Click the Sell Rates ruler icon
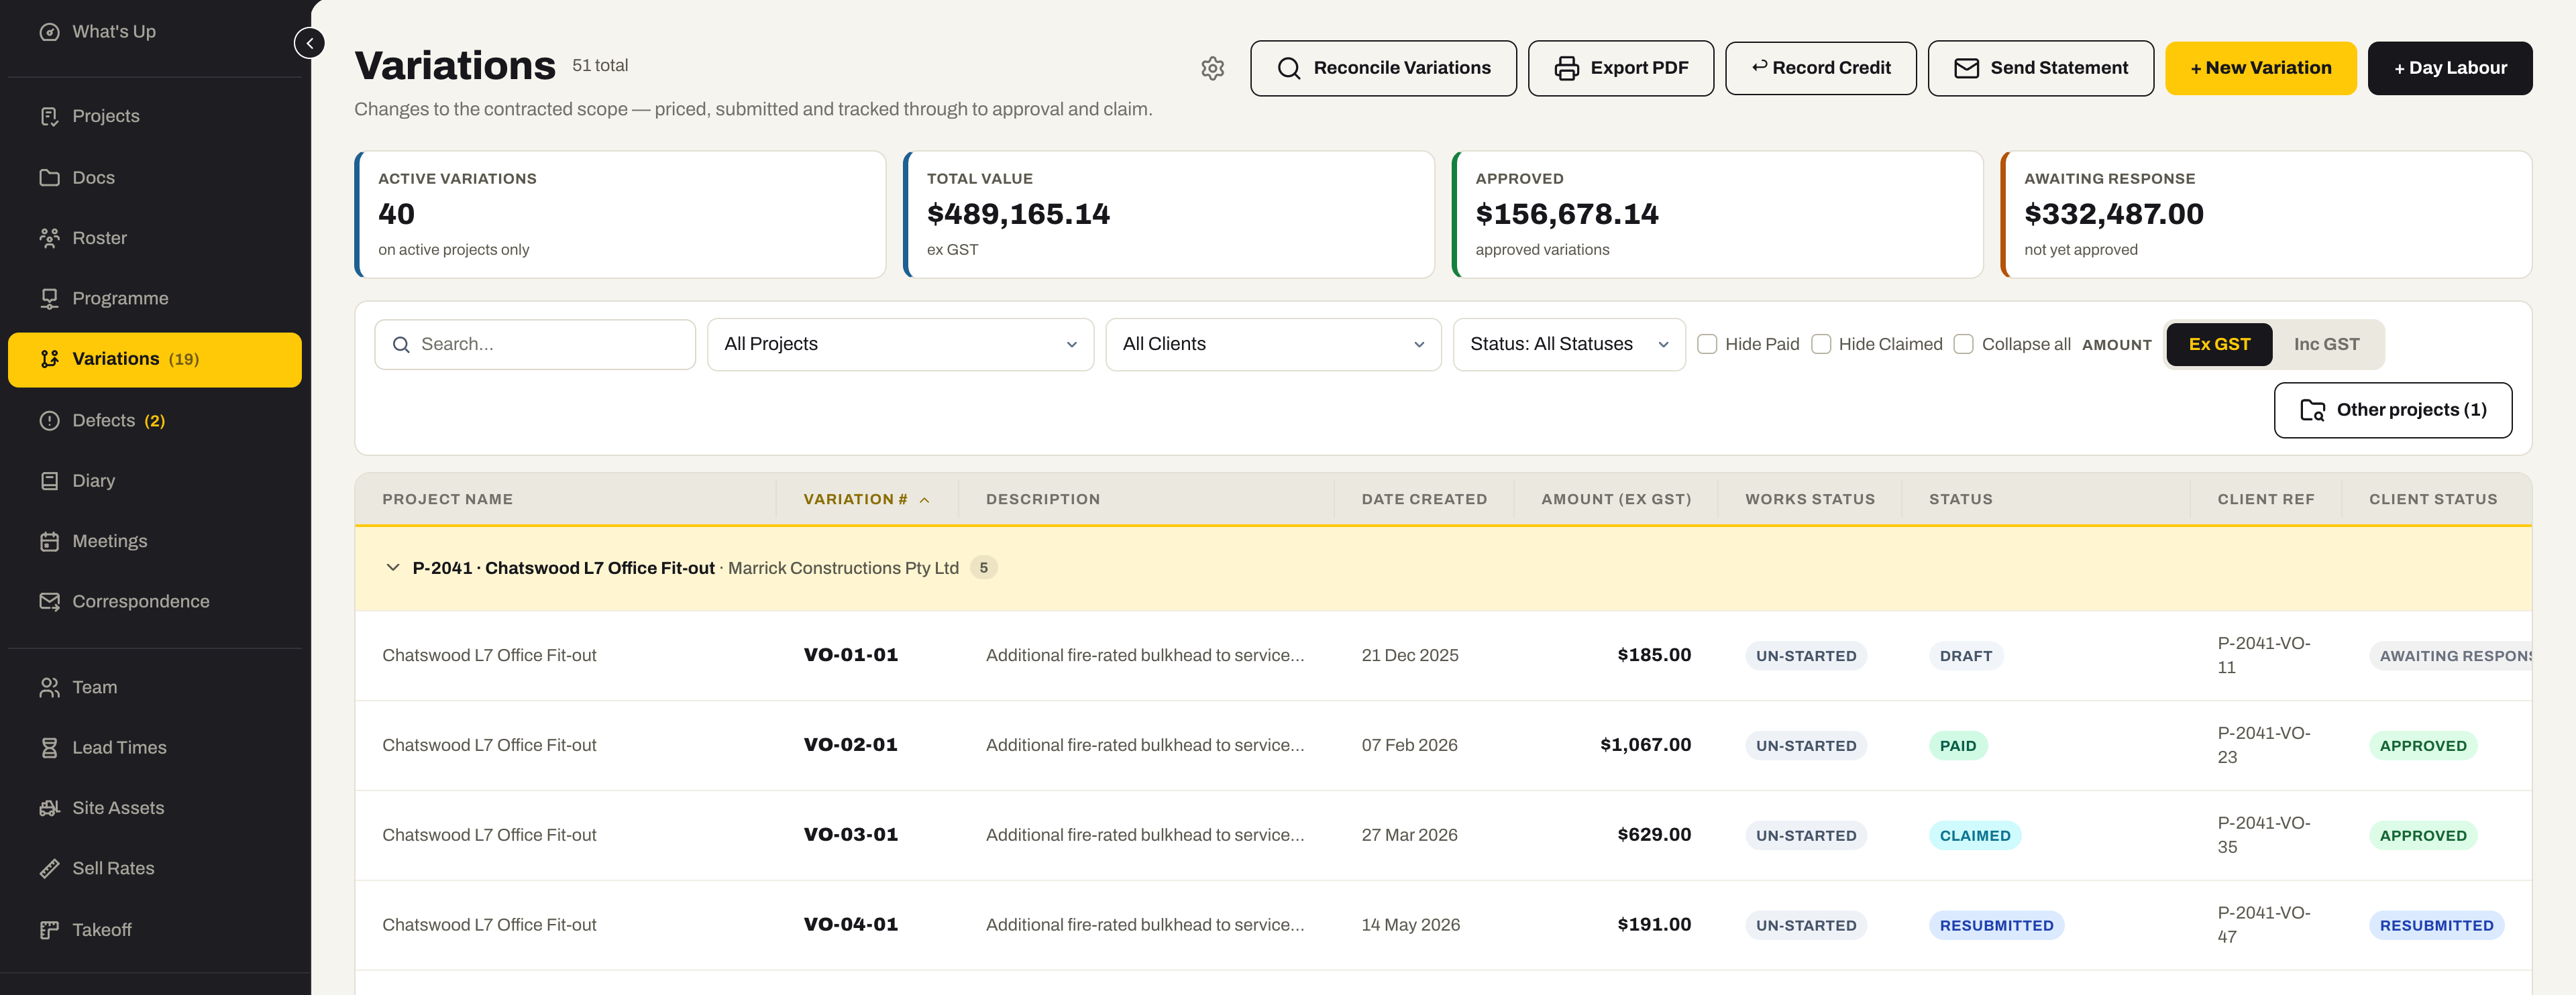Image resolution: width=2576 pixels, height=995 pixels. pyautogui.click(x=49, y=868)
